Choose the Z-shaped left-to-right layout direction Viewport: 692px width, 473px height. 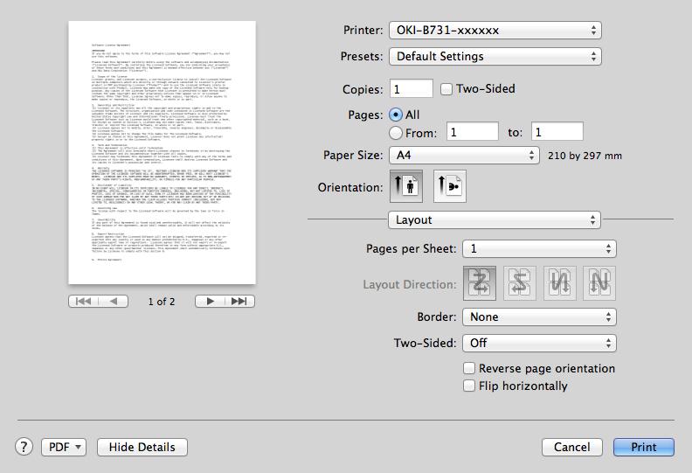point(480,283)
